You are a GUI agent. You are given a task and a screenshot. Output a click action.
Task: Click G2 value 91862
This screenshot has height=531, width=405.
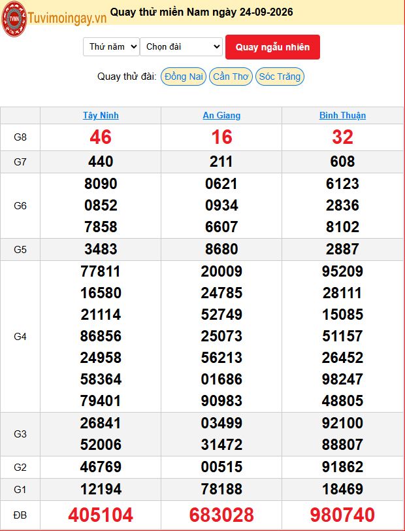342,467
